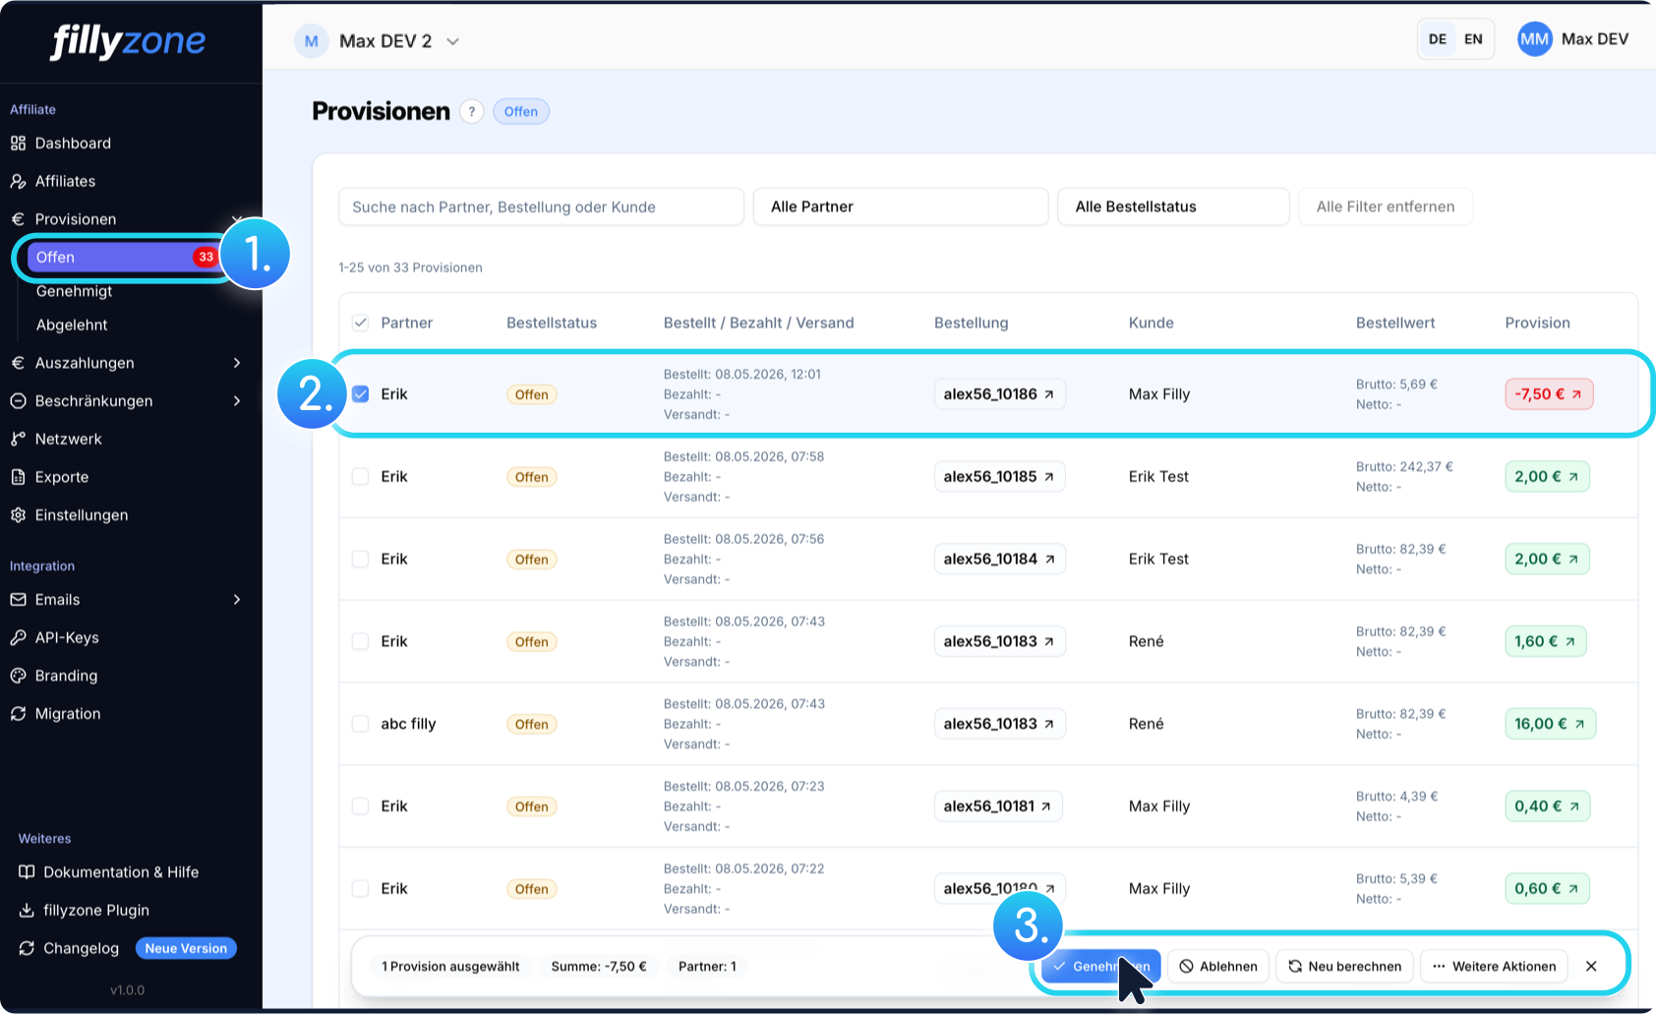Toggle the select-all checkbox in table header
The width and height of the screenshot is (1656, 1014).
tap(361, 323)
